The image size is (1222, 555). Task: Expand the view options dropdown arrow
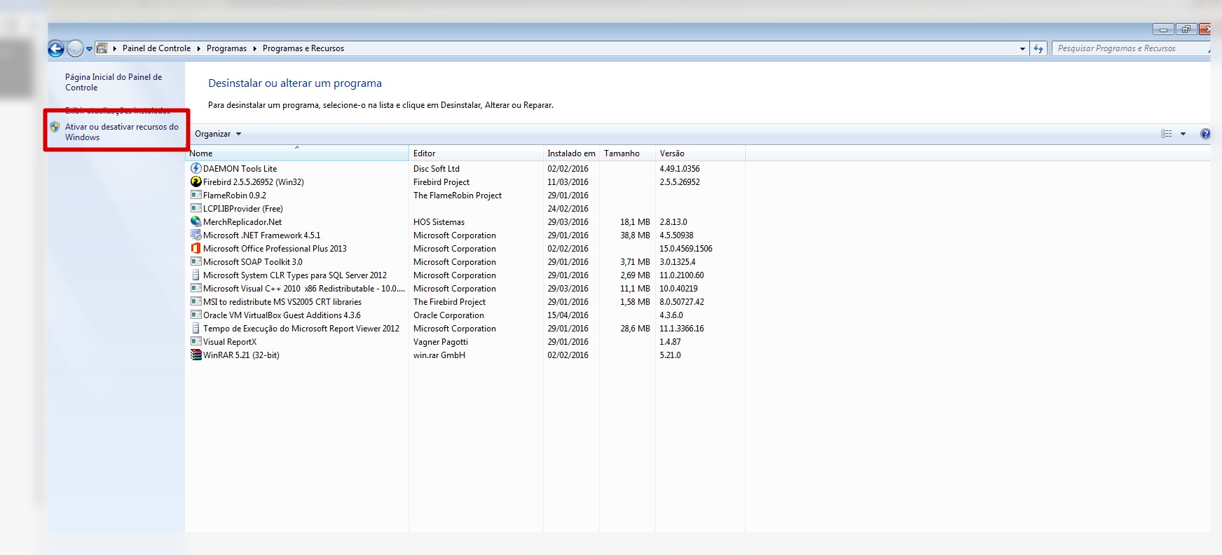pos(1183,134)
